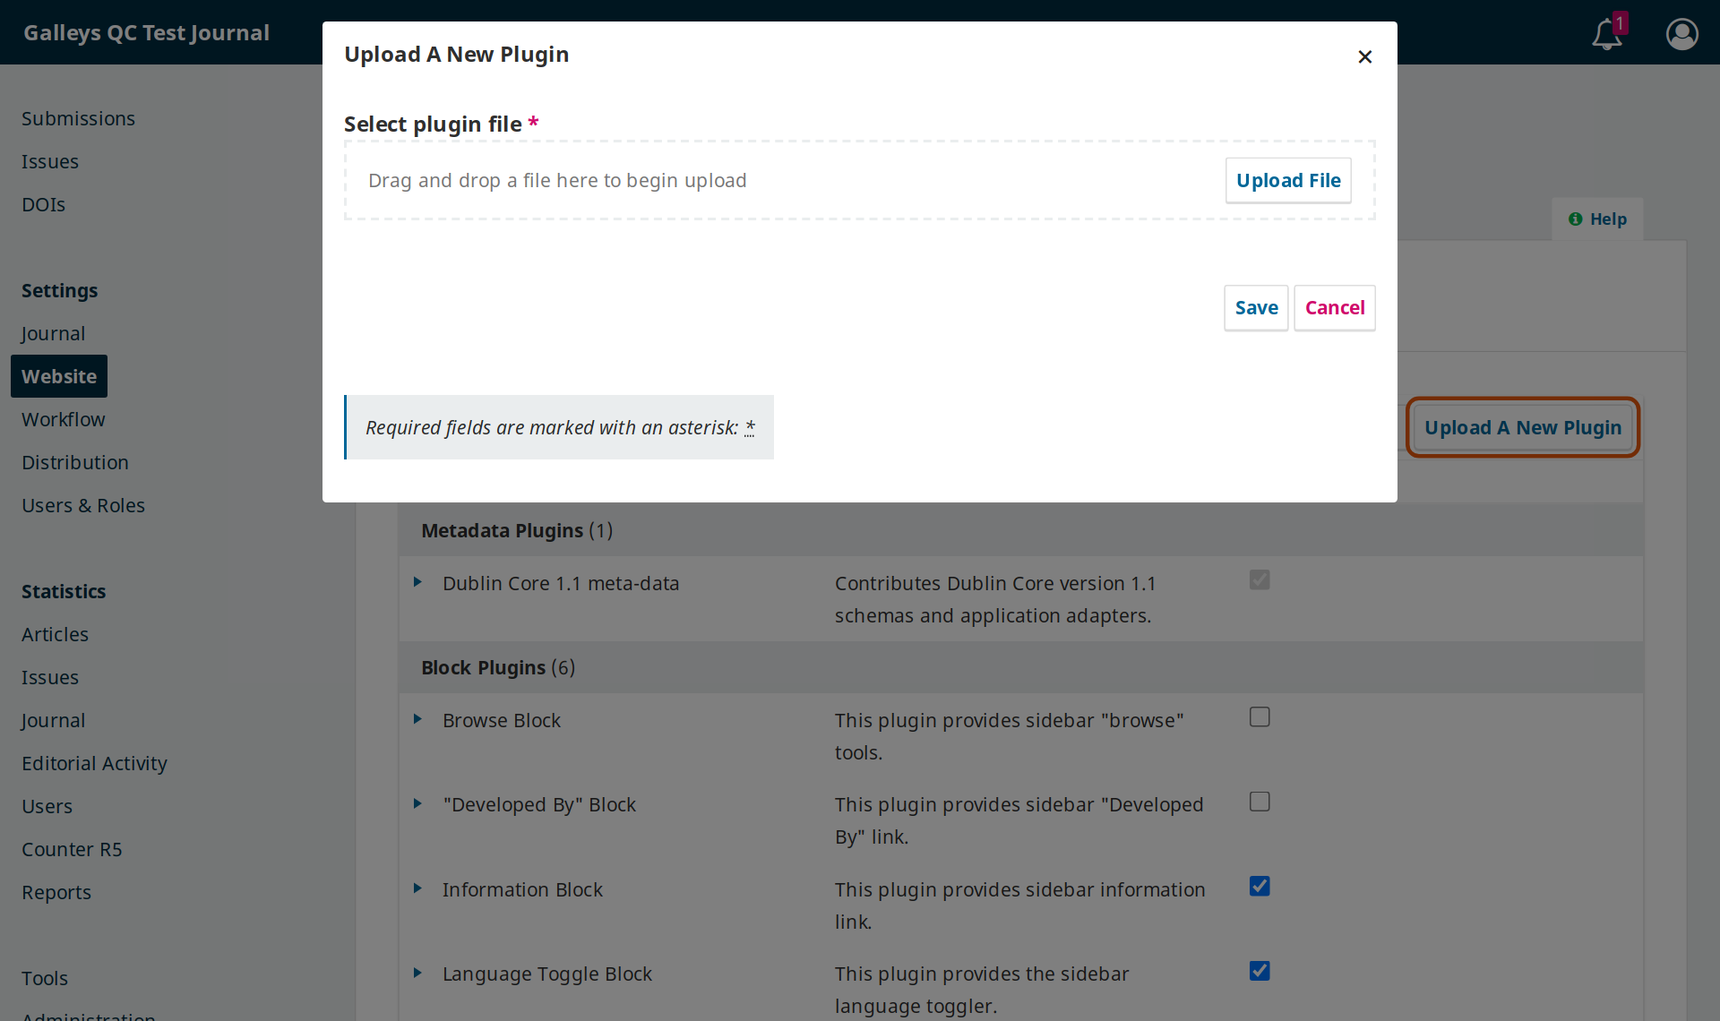The height and width of the screenshot is (1021, 1720).
Task: Enable the Browse Block plugin
Action: tap(1260, 716)
